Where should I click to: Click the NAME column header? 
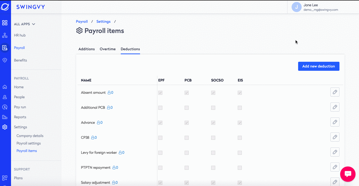pyautogui.click(x=86, y=80)
